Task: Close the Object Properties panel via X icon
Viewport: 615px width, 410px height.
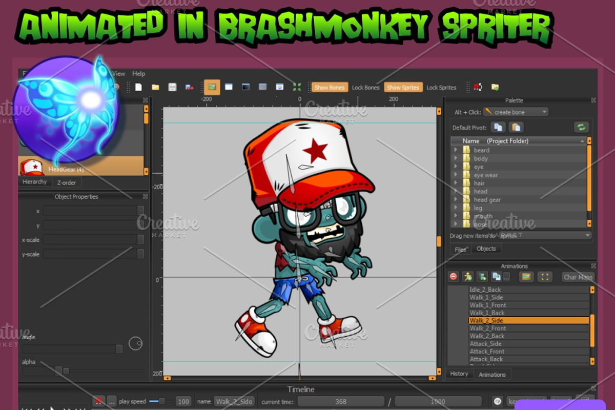Action: coord(146,196)
